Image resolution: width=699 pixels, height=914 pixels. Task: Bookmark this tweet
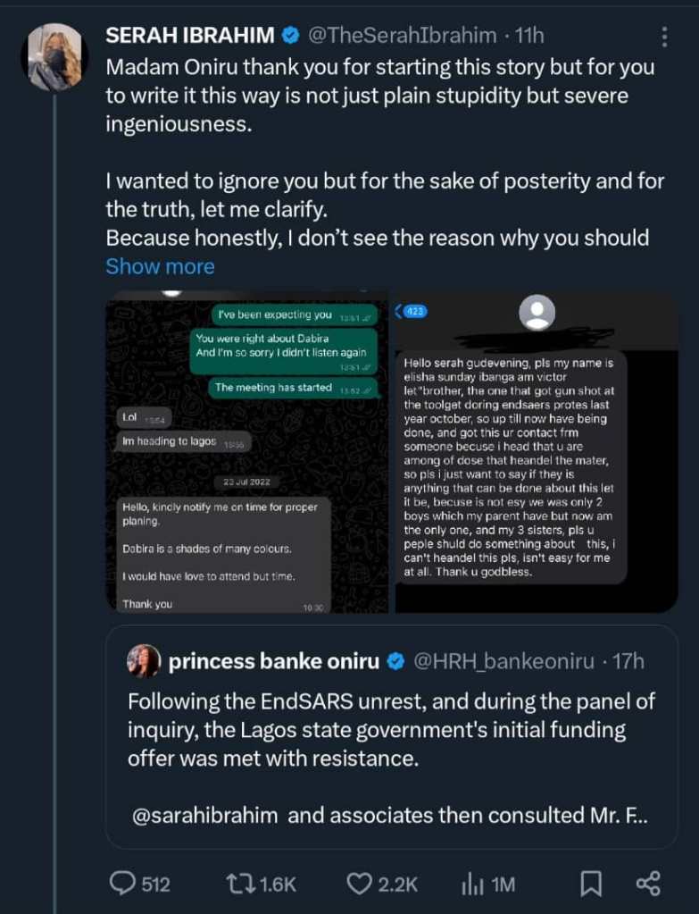590,884
